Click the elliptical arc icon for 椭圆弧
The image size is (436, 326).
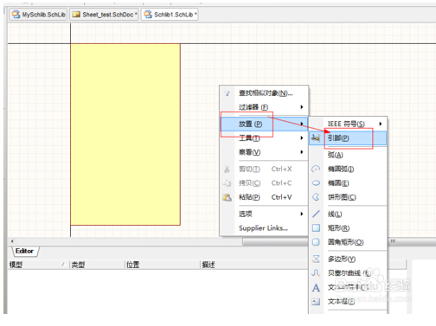[x=316, y=169]
